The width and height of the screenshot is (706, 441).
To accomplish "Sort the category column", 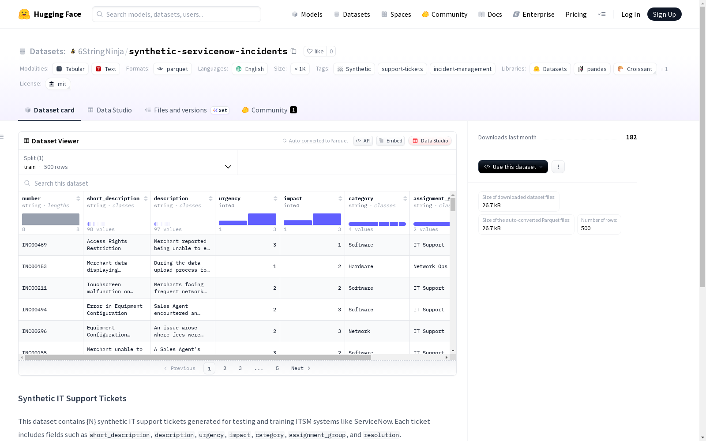I will 405,198.
